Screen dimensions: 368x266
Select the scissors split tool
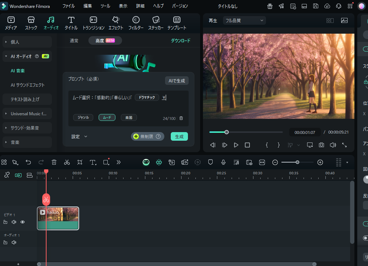pos(67,162)
